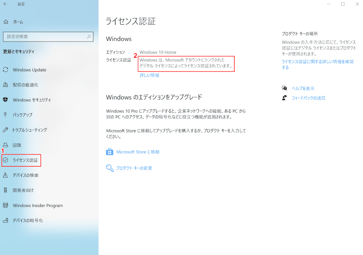This screenshot has width=363, height=255.
Task: Open Windows Insider Program section
Action: pos(38,206)
